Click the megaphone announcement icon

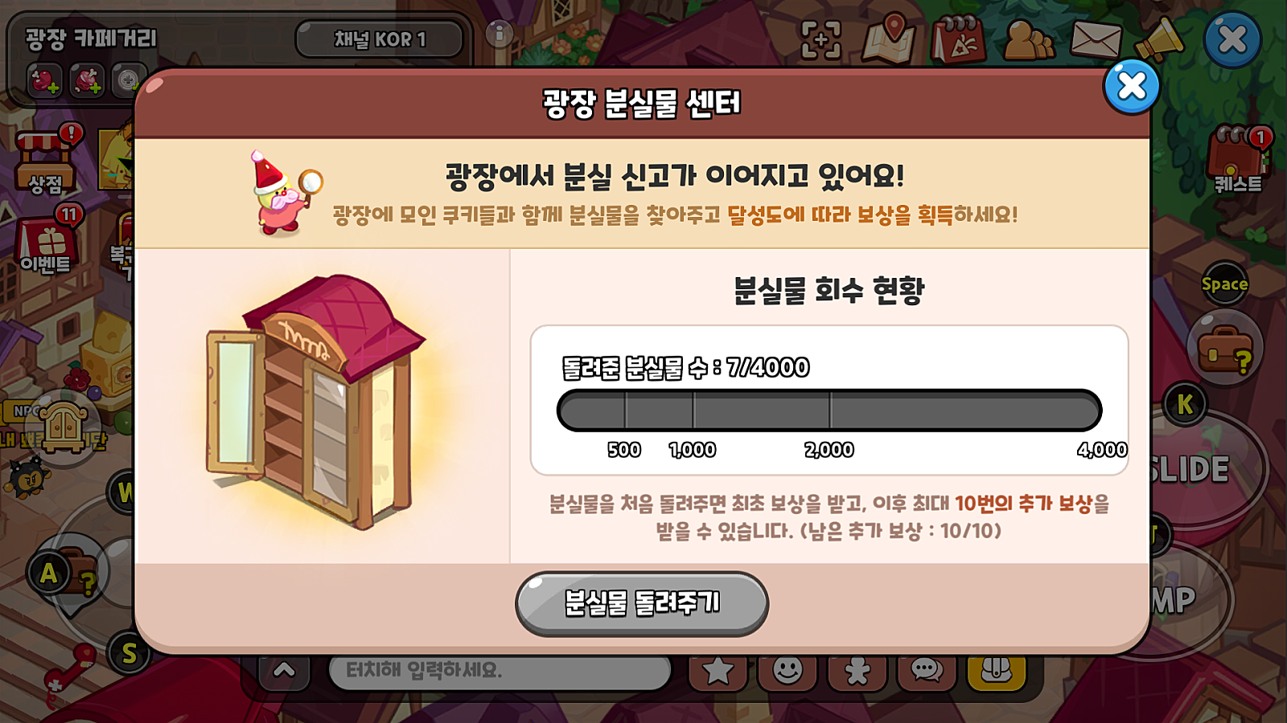coord(1159,39)
